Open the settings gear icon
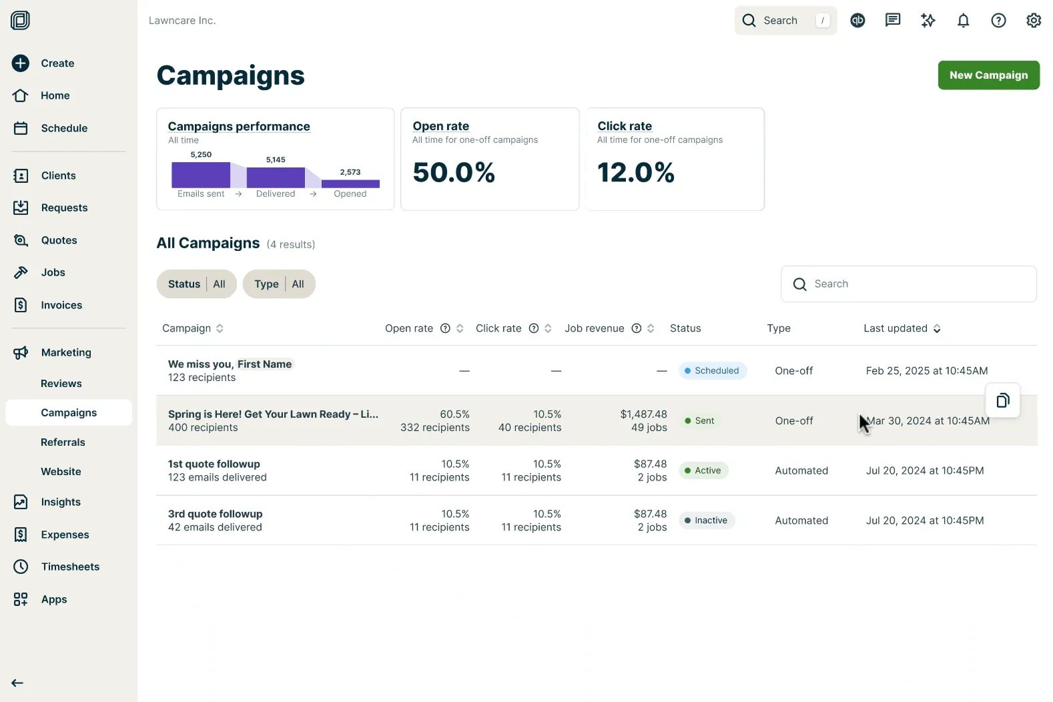 pos(1034,21)
